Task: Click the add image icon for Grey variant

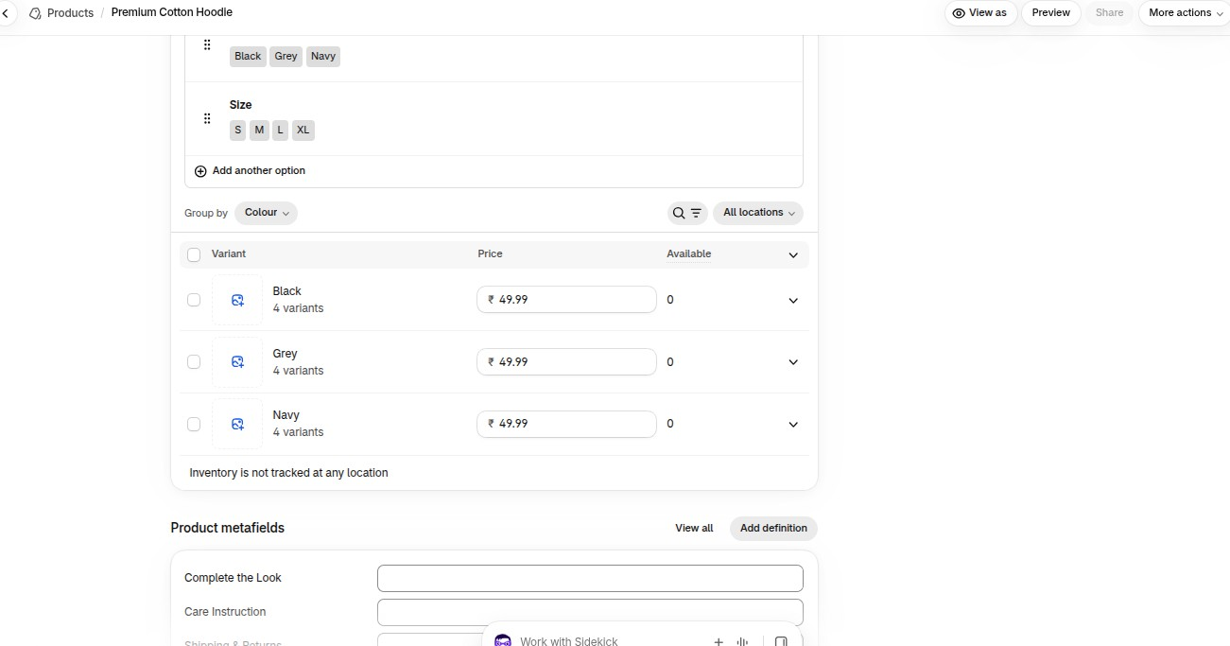Action: coord(237,362)
